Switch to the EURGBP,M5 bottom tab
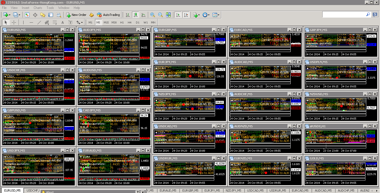The height and width of the screenshot is (193, 380). (x=190, y=190)
